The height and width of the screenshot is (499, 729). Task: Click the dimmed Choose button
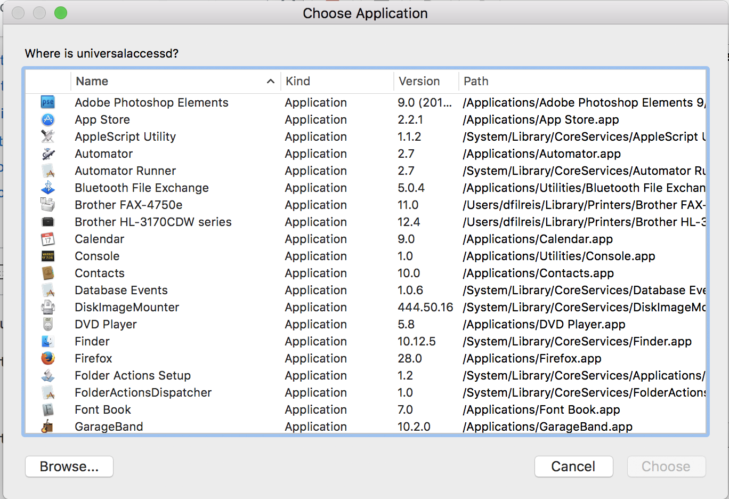666,466
